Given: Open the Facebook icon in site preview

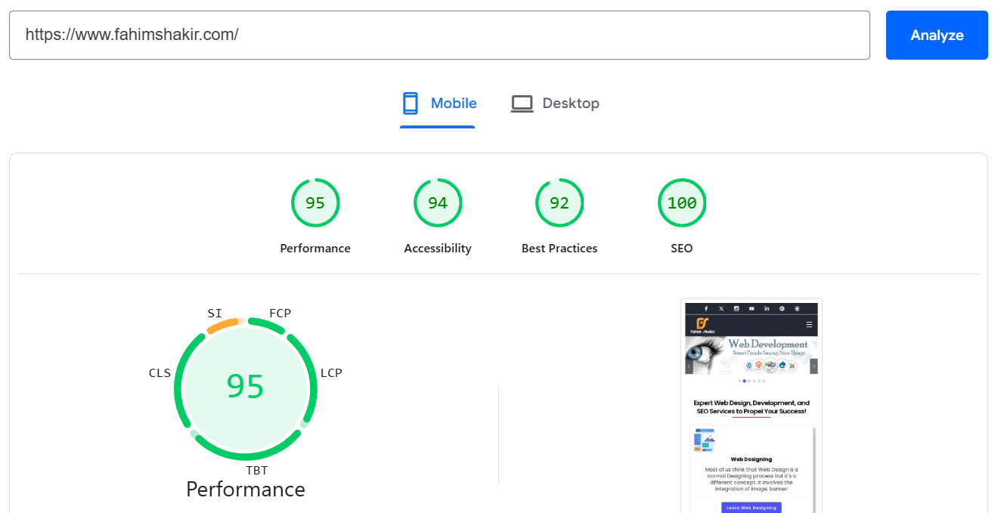Looking at the screenshot, I should tap(706, 308).
